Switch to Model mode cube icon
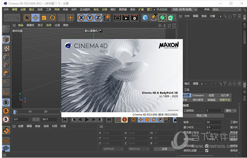 coord(6,40)
